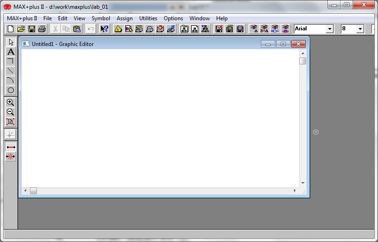The height and width of the screenshot is (242, 378).
Task: Open the Utilities menu
Action: (148, 18)
